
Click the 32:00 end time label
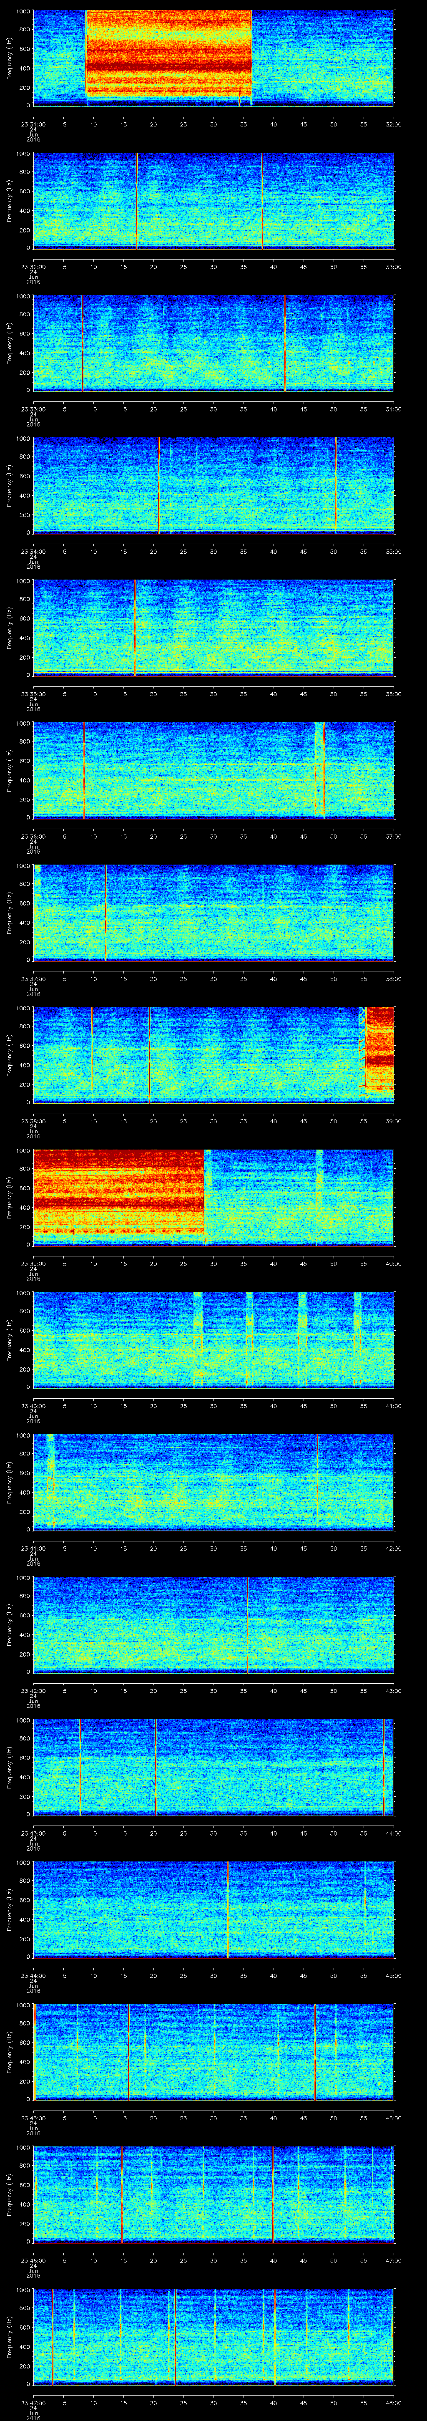pyautogui.click(x=393, y=123)
